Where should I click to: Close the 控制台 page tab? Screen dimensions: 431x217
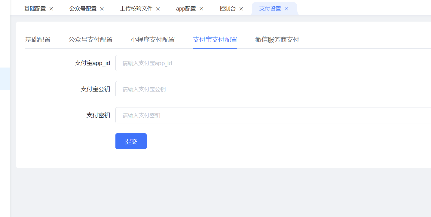point(241,9)
